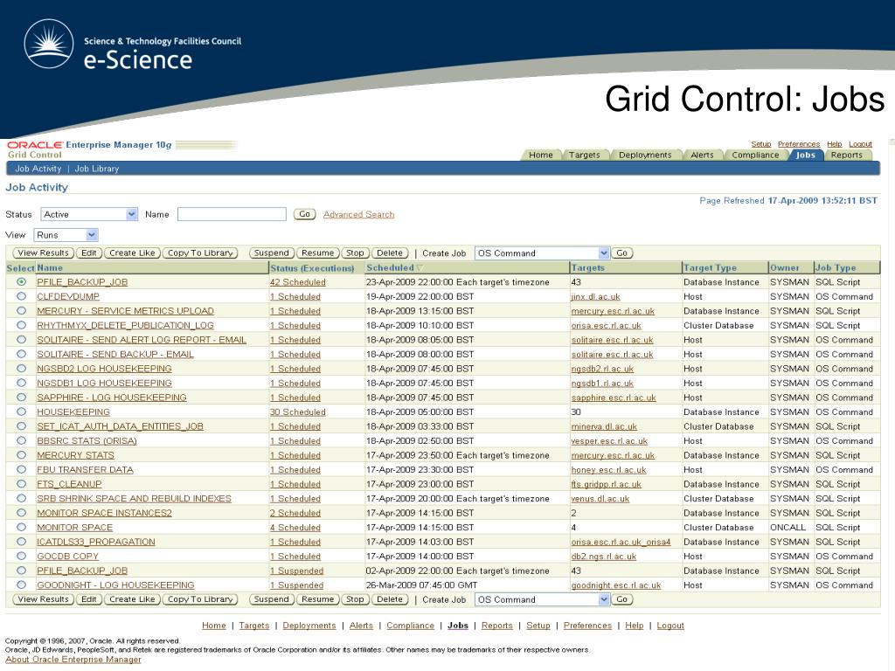Open the FBU TRANSFER DATA job link
The height and width of the screenshot is (671, 895).
coord(85,469)
